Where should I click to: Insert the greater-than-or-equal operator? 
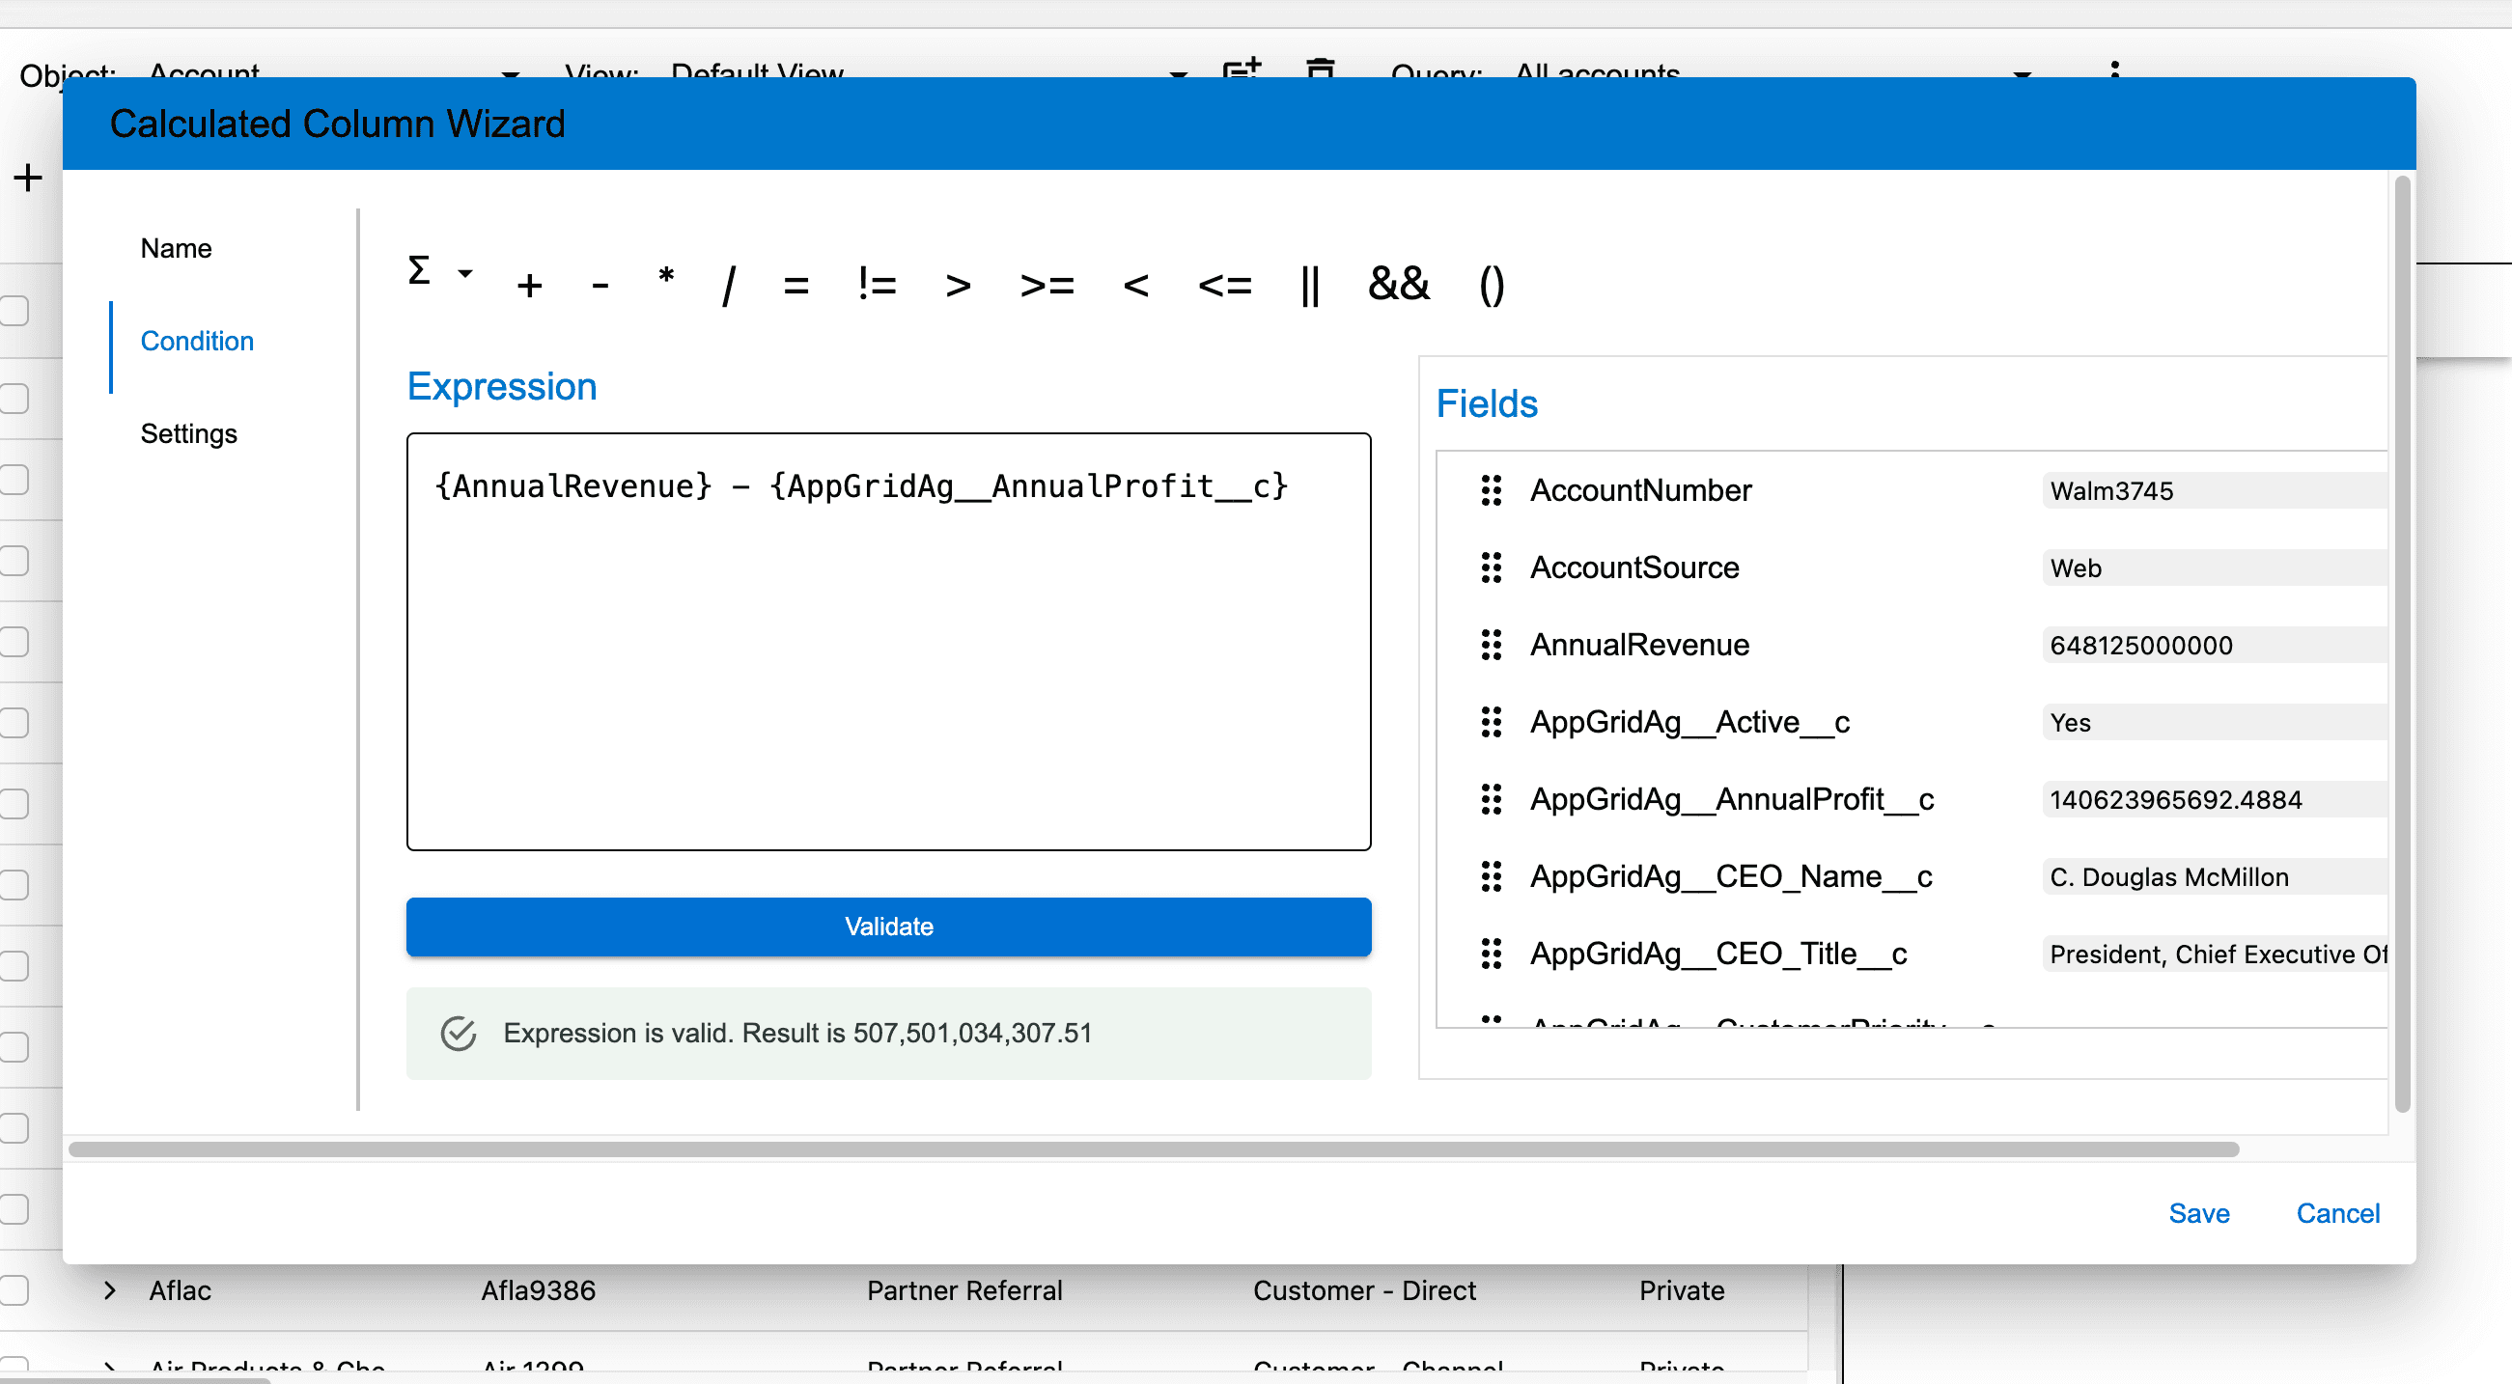[x=1047, y=286]
